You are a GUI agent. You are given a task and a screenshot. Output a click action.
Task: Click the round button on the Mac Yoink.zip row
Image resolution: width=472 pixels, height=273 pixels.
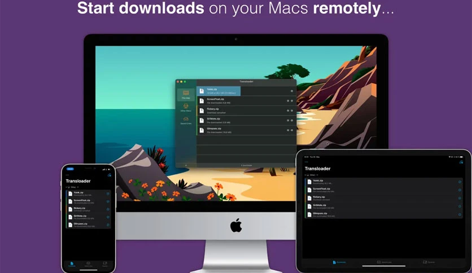point(292,91)
